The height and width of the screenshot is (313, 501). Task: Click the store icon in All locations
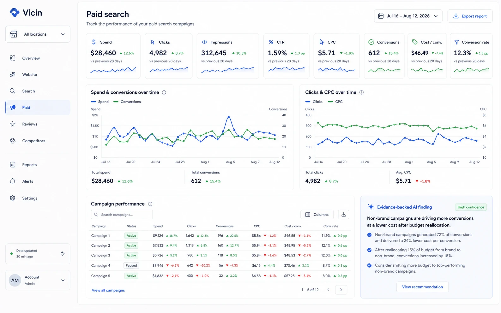[x=14, y=34]
